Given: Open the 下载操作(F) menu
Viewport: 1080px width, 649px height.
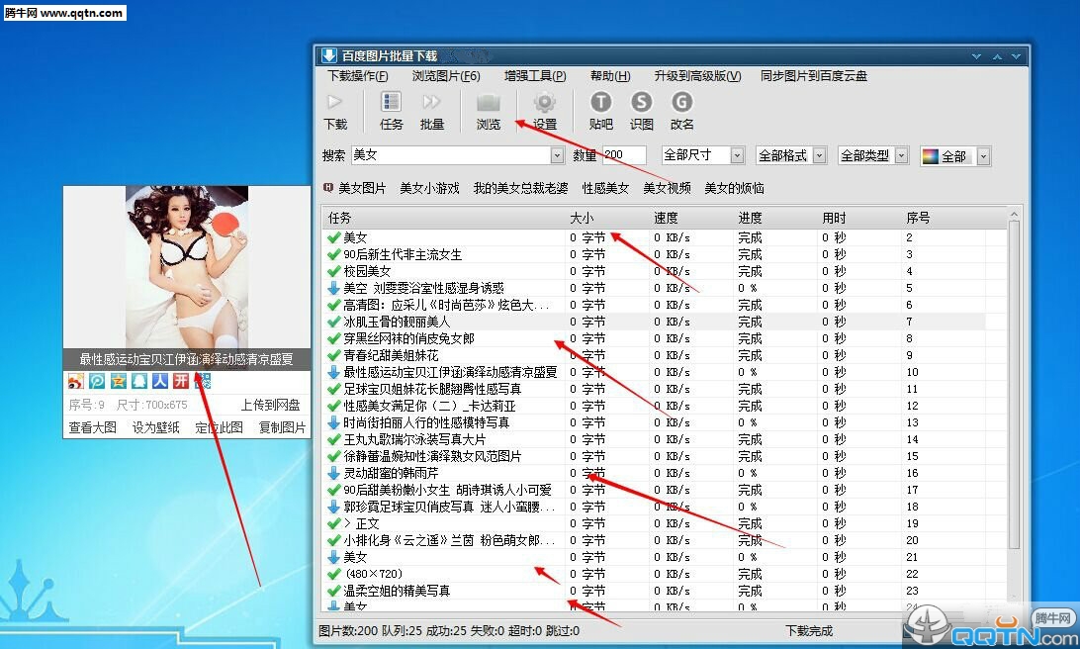Looking at the screenshot, I should click(x=357, y=76).
